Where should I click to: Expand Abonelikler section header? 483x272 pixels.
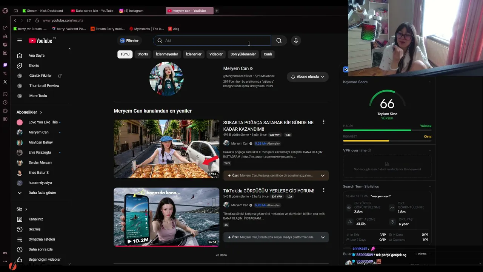29,112
